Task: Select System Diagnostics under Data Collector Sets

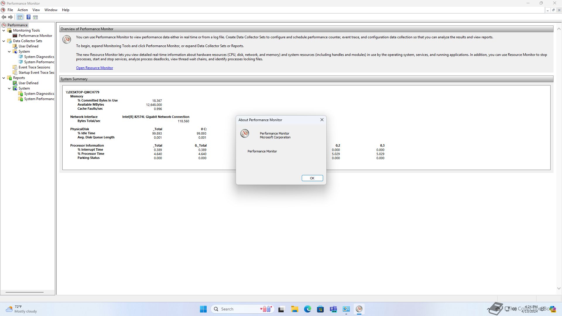Action: click(x=39, y=57)
